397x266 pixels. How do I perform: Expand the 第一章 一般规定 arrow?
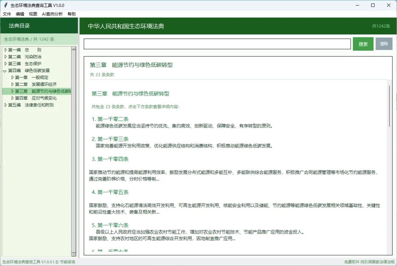(x=12, y=78)
